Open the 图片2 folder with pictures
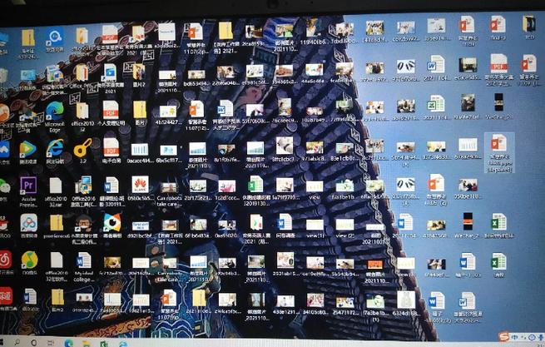545x347 pixels. (x=138, y=72)
